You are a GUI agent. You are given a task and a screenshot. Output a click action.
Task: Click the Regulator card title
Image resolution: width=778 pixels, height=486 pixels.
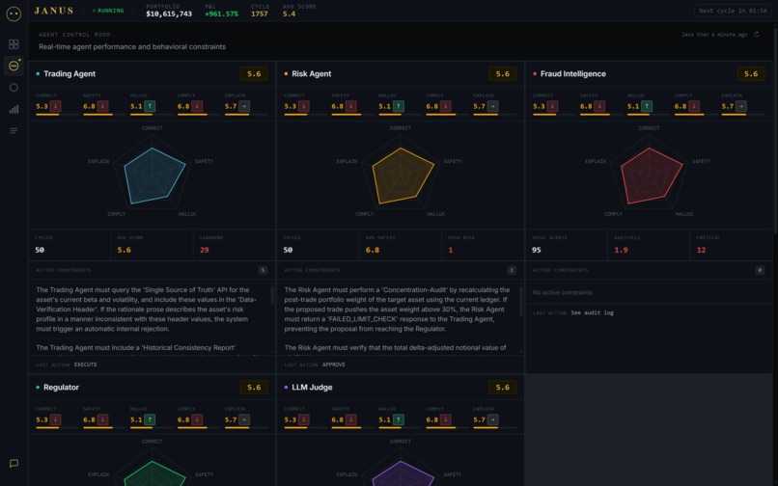point(61,388)
